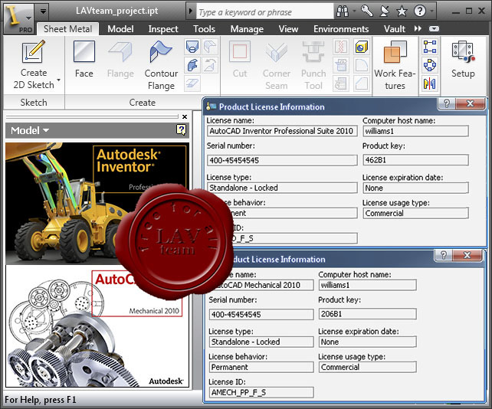
Task: Expand the search binoculars dropdown arrow
Action: [354, 11]
